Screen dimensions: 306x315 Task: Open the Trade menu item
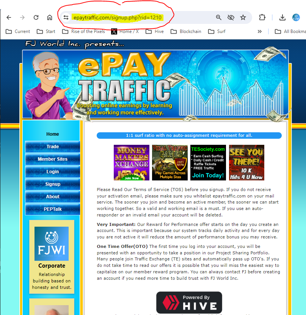pos(53,147)
